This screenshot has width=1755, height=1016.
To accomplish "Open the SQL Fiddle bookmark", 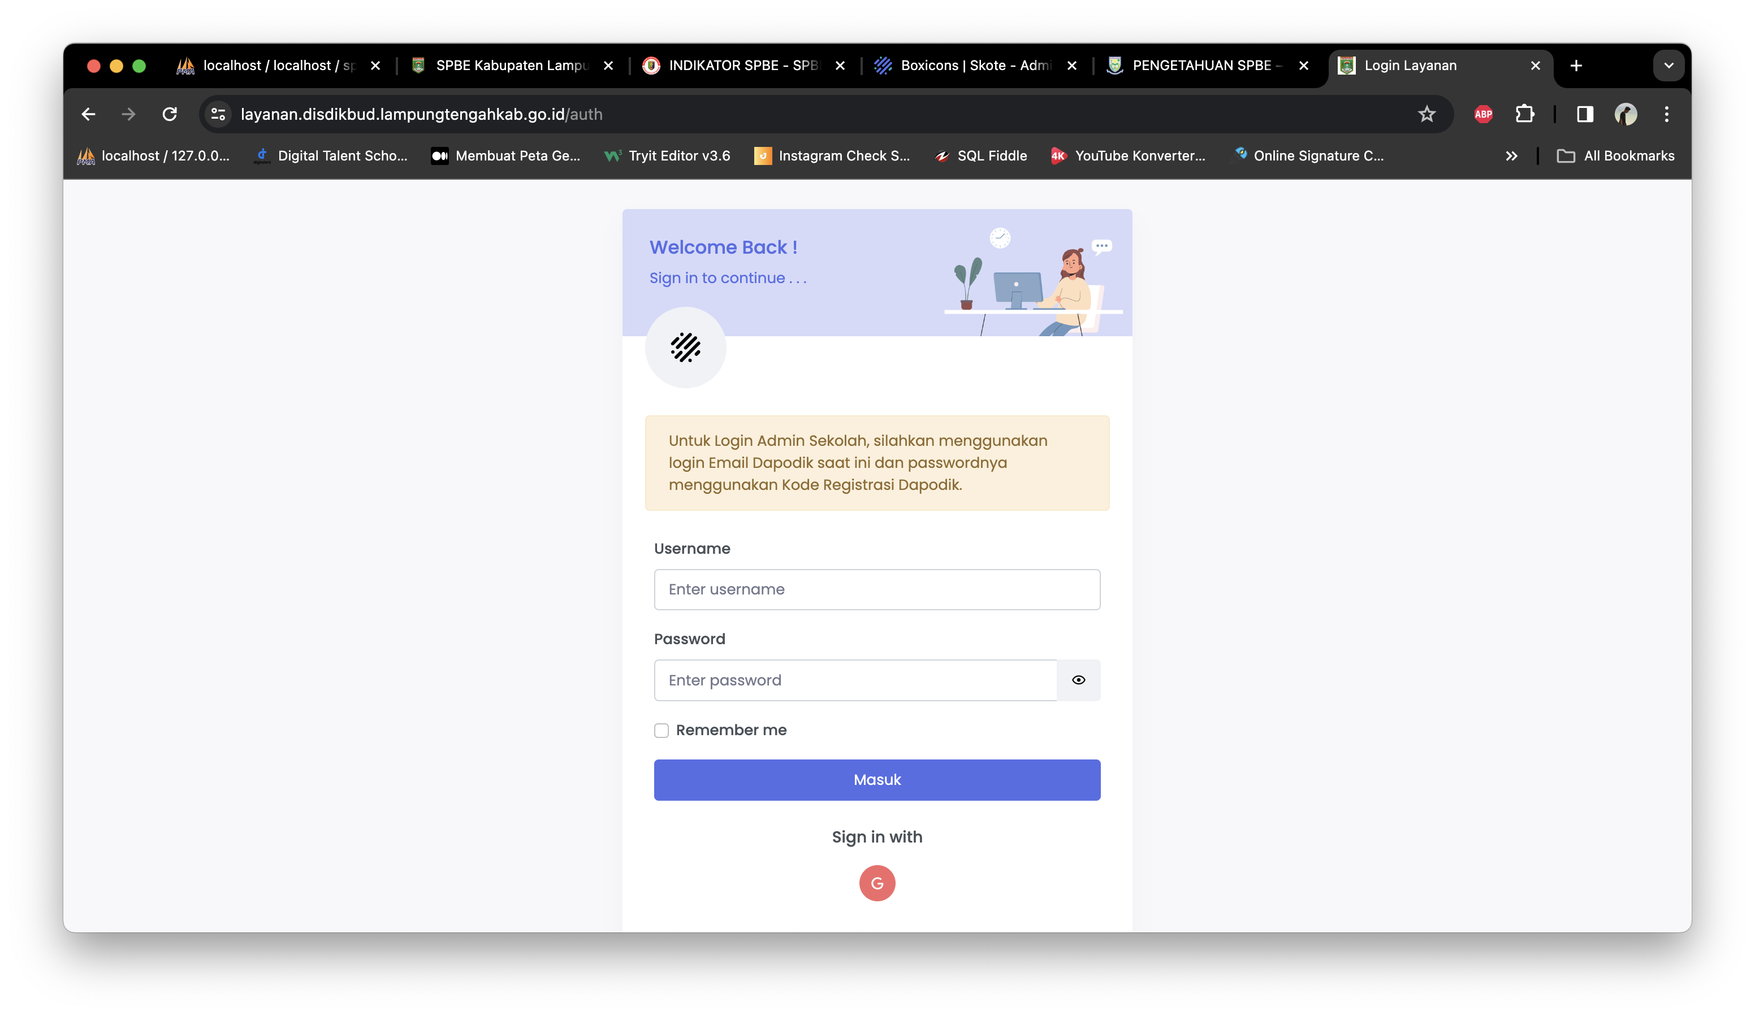I will pyautogui.click(x=980, y=156).
